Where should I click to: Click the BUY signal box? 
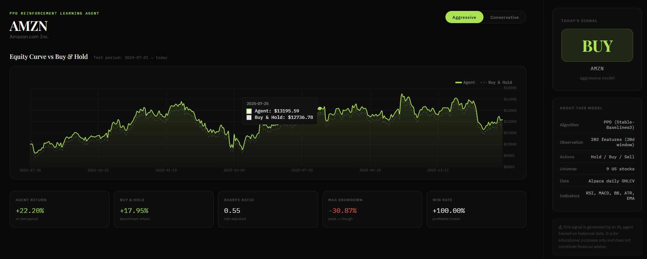pos(597,45)
